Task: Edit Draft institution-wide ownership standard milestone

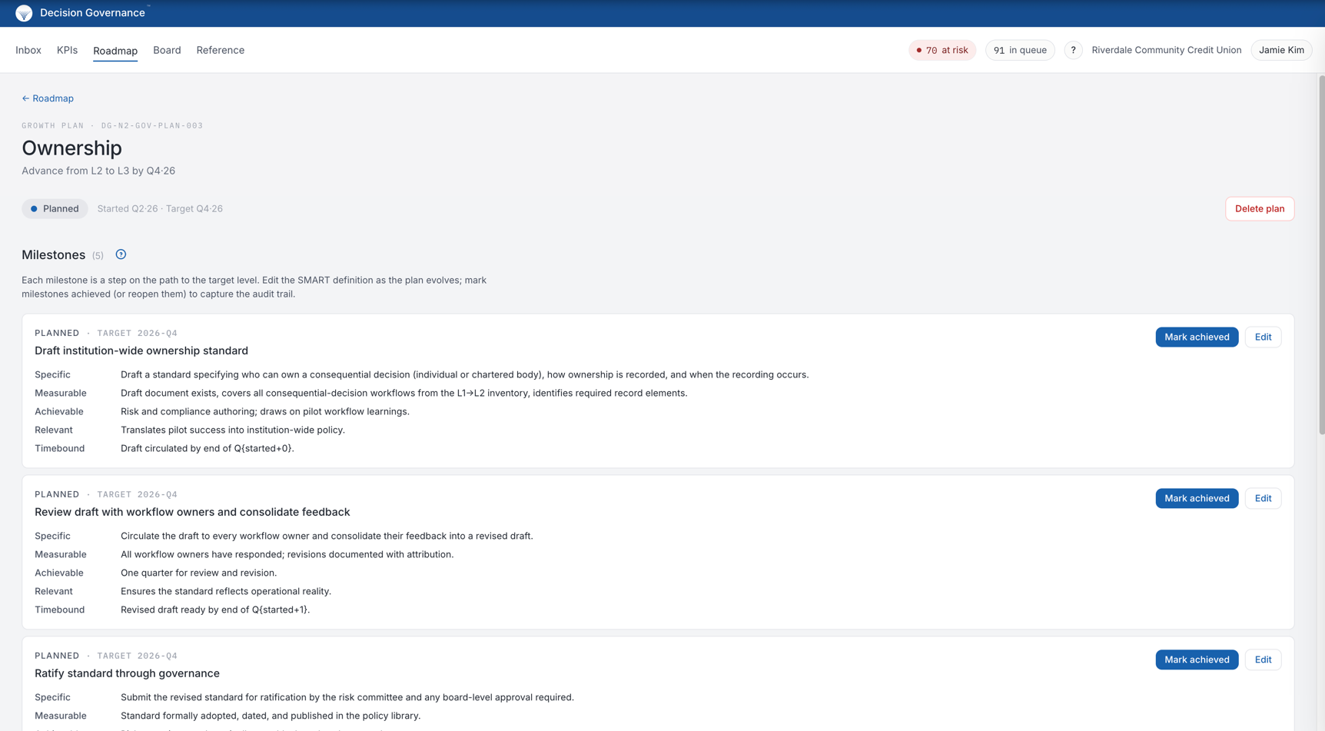Action: pyautogui.click(x=1263, y=337)
